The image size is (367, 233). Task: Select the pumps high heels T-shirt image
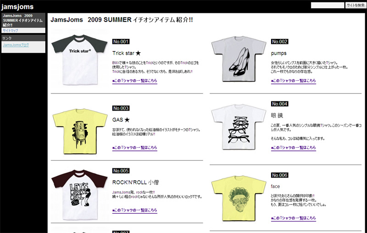point(239,59)
